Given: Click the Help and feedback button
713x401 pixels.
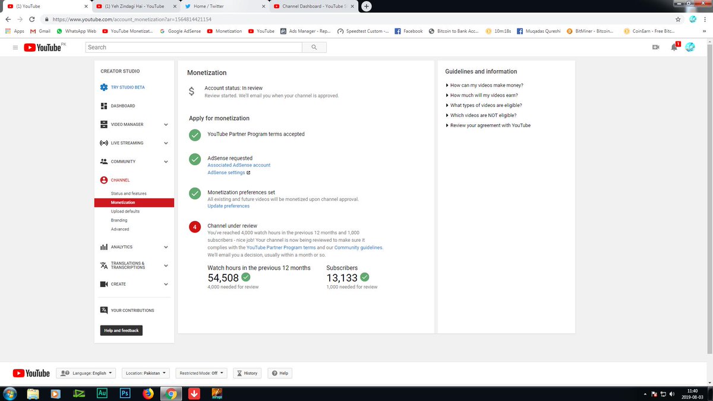Looking at the screenshot, I should [x=121, y=330].
